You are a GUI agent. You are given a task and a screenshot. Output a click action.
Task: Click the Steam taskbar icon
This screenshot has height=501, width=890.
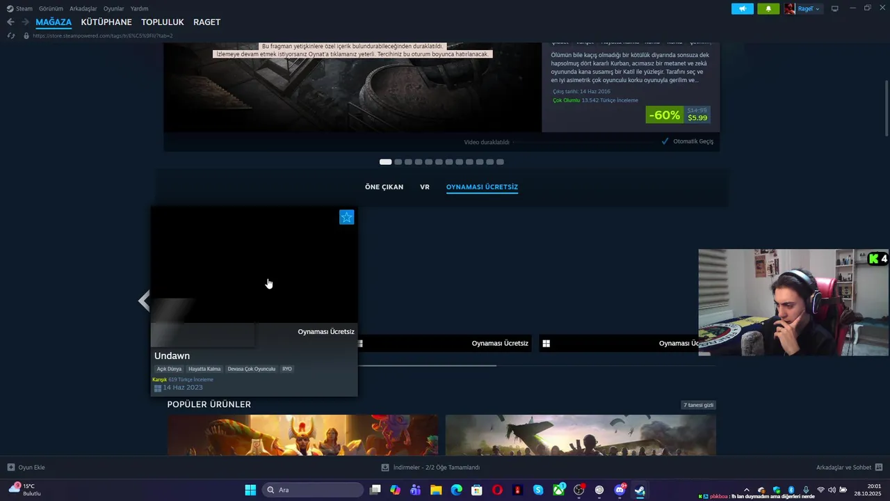pyautogui.click(x=640, y=490)
